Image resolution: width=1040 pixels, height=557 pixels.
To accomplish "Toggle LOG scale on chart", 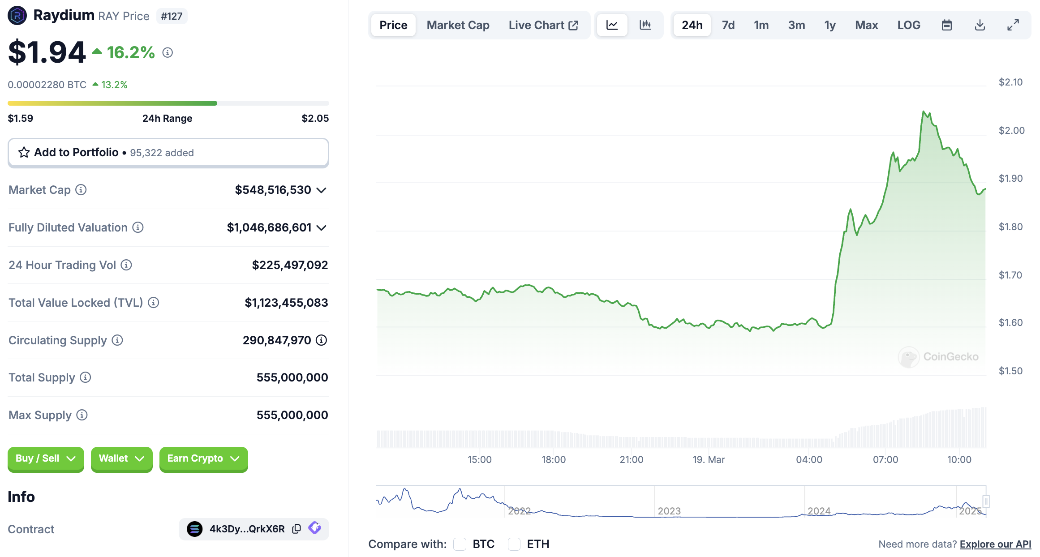I will coord(908,25).
